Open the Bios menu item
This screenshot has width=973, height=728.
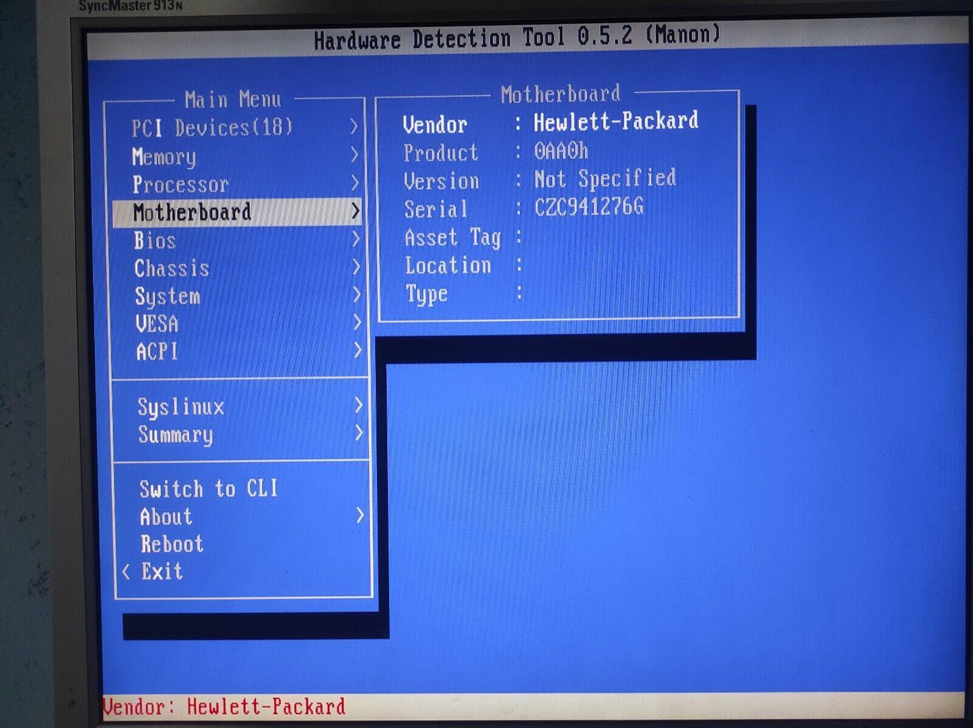point(155,240)
